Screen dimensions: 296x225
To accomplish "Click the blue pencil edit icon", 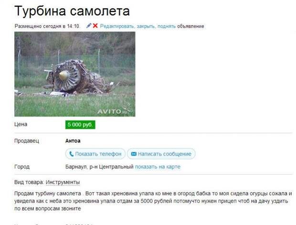I will coord(89,26).
